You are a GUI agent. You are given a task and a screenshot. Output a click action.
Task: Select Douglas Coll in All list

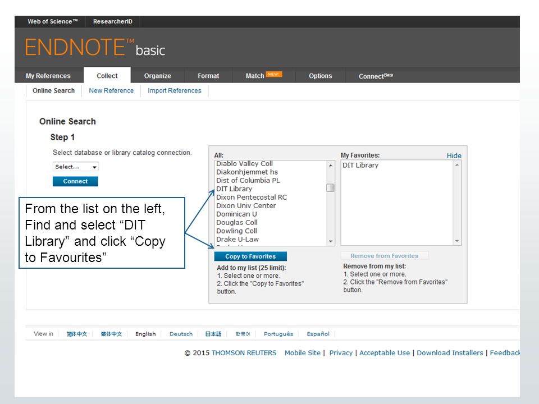click(x=237, y=222)
